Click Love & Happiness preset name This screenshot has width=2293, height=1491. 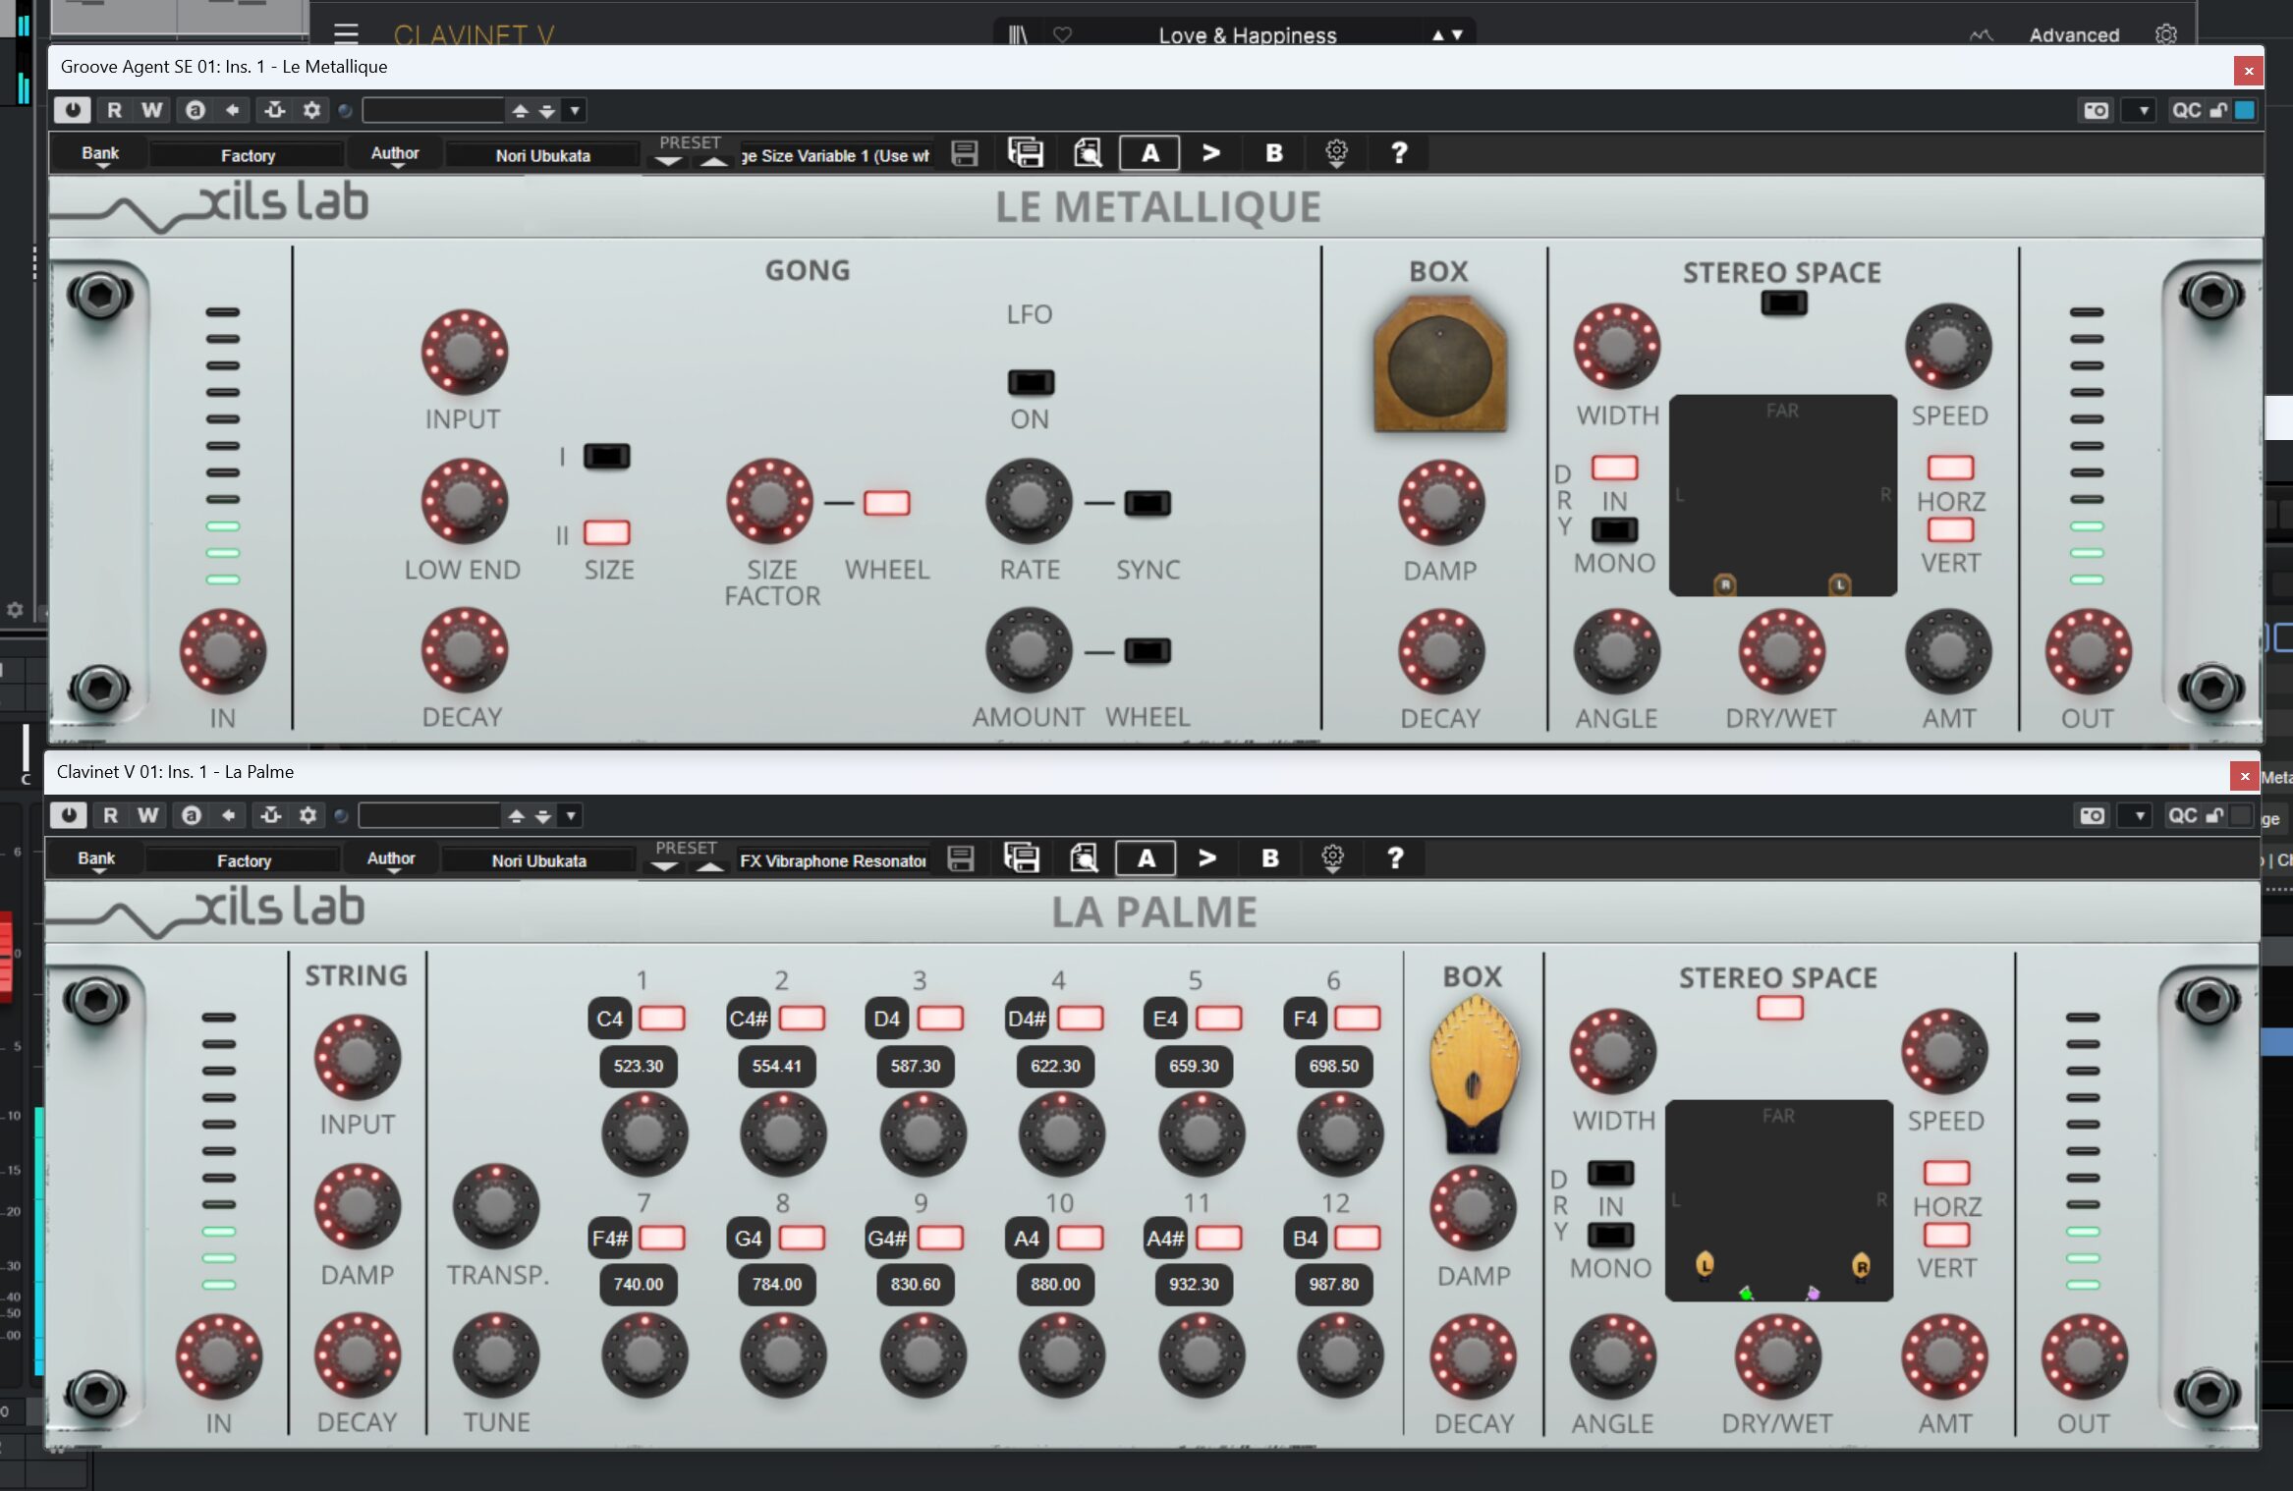1248,35
